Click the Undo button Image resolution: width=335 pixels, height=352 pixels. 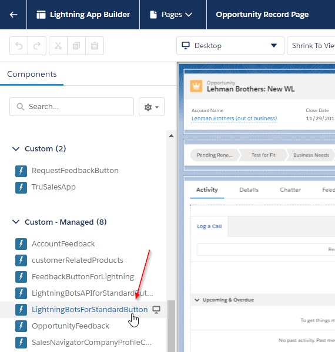point(19,46)
